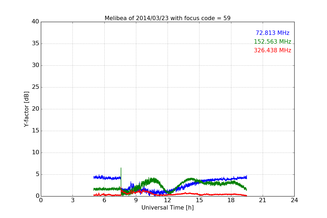Screen dimensions: 327x218
Task: Click the Universal Time [h] axis label
Action: pyautogui.click(x=168, y=208)
